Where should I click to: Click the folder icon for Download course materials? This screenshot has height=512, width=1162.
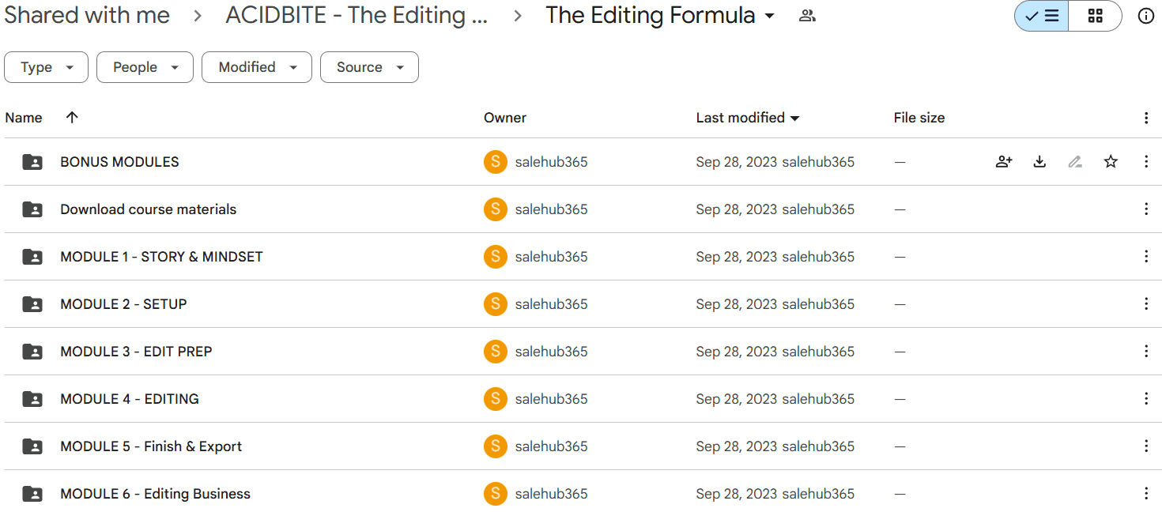point(32,209)
